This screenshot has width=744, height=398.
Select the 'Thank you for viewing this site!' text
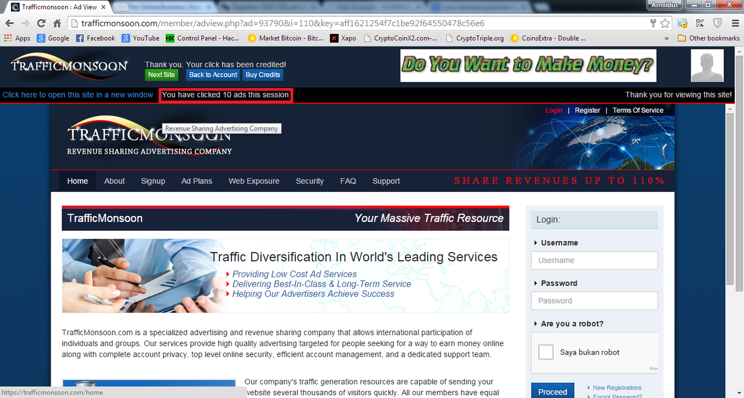679,95
